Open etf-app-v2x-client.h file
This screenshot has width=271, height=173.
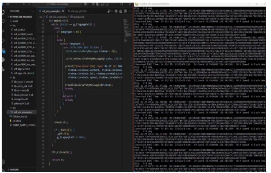(22, 73)
